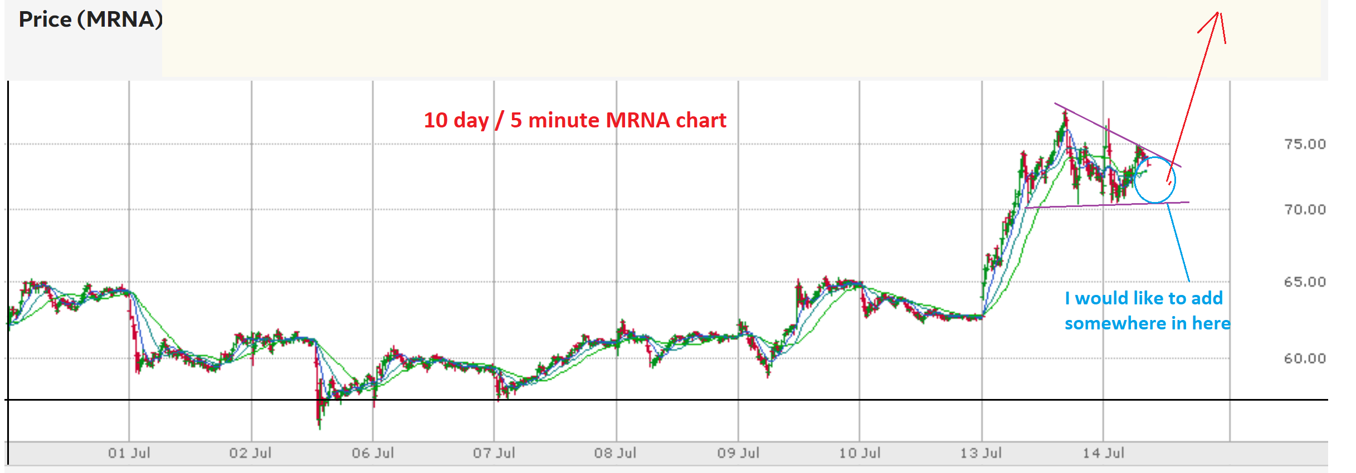Select the 02 Jul date label
Screen dimensions: 1356x473
tap(250, 453)
